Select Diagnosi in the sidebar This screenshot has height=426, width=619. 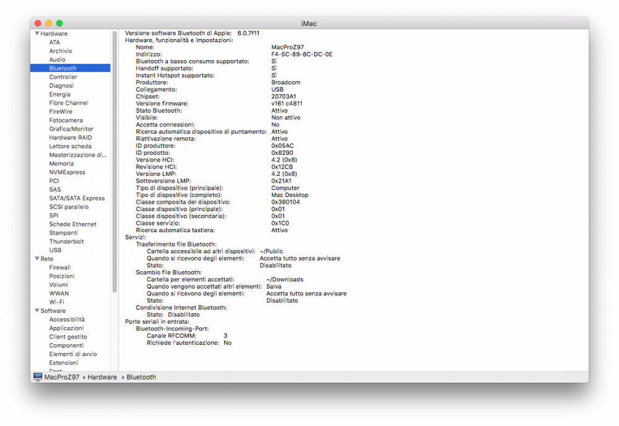61,85
